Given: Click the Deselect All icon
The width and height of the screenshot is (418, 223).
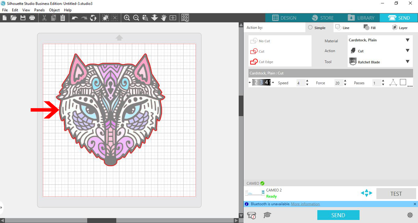Looking at the screenshot, I should coord(115,18).
